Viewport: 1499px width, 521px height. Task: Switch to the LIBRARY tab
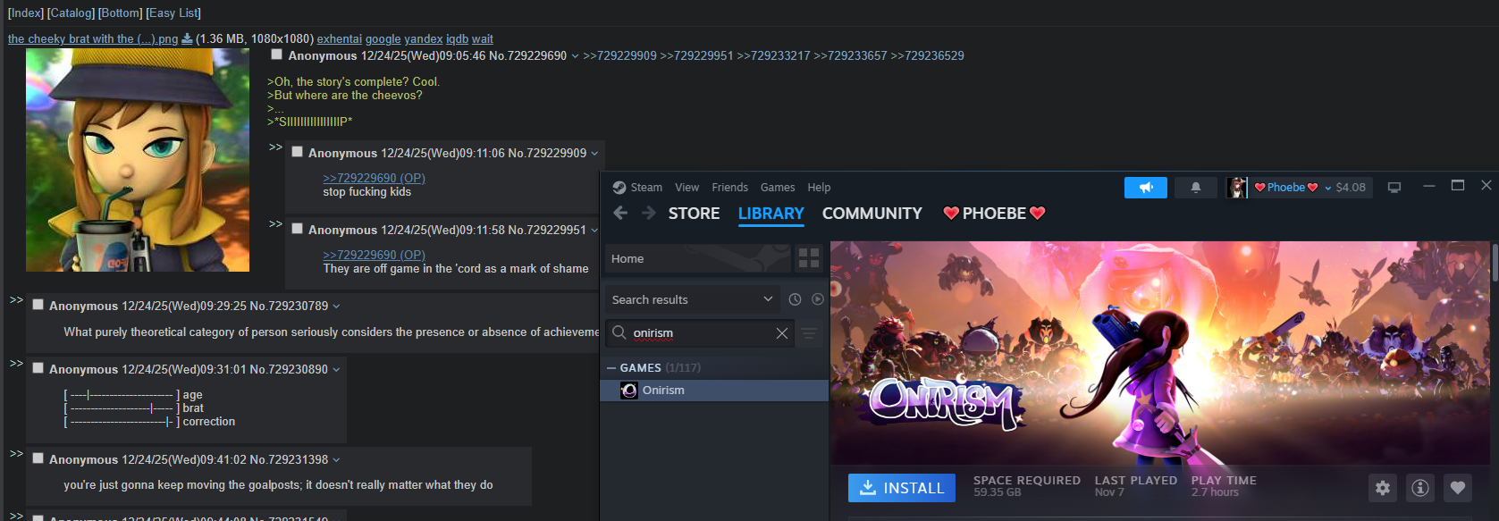click(x=771, y=214)
